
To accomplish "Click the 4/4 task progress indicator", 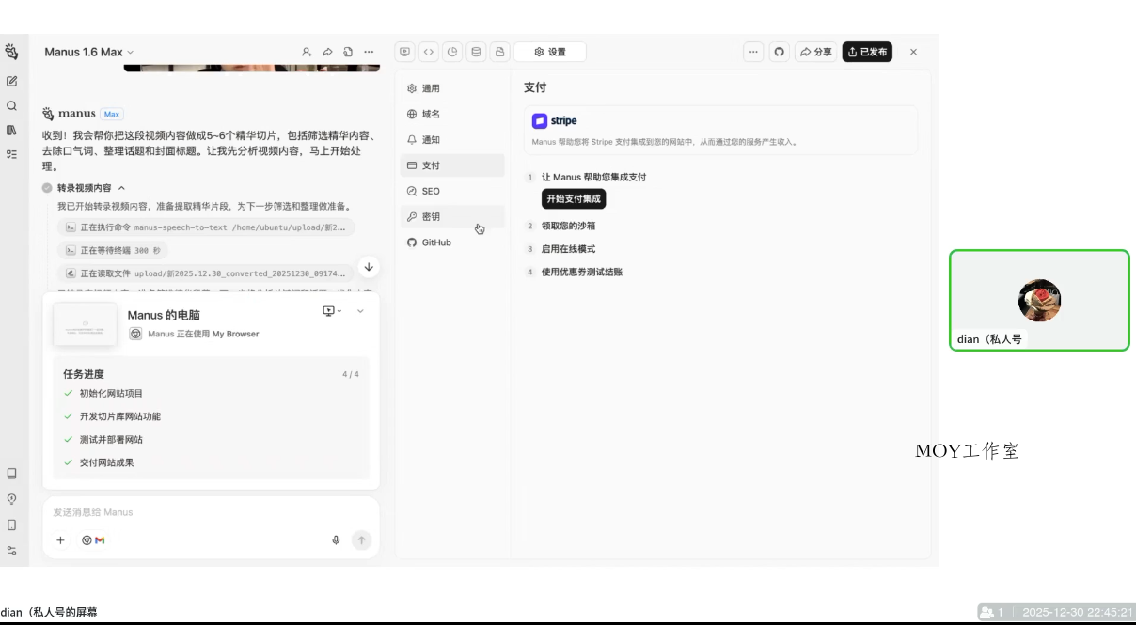I will click(x=355, y=373).
